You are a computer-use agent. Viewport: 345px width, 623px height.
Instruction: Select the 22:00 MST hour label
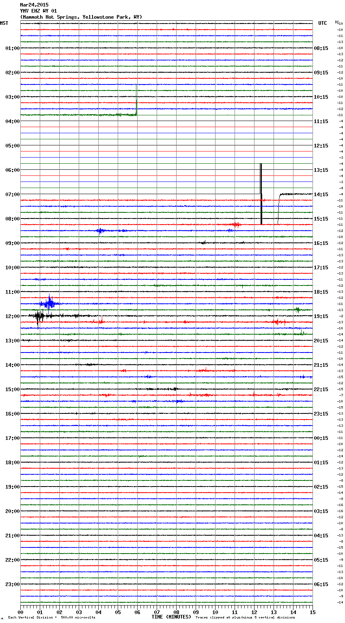pyautogui.click(x=13, y=560)
